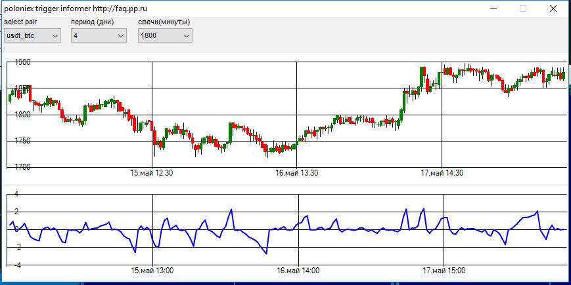Select the "16.май 13:30" candlestick time label

pos(297,174)
